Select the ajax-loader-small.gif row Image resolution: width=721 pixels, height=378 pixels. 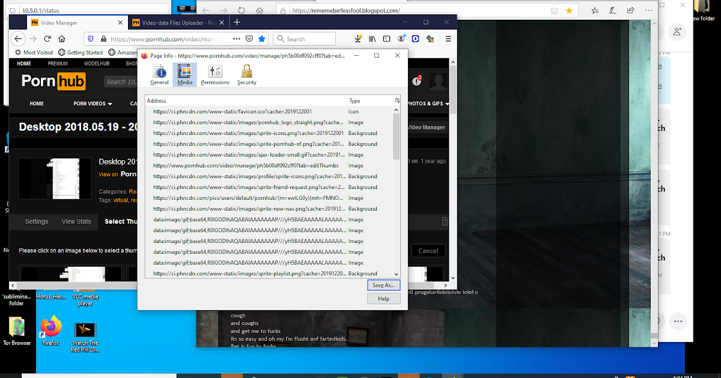[x=269, y=155]
